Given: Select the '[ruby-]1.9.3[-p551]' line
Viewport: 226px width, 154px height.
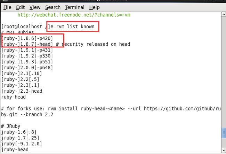Looking at the screenshot, I should click(27, 62).
